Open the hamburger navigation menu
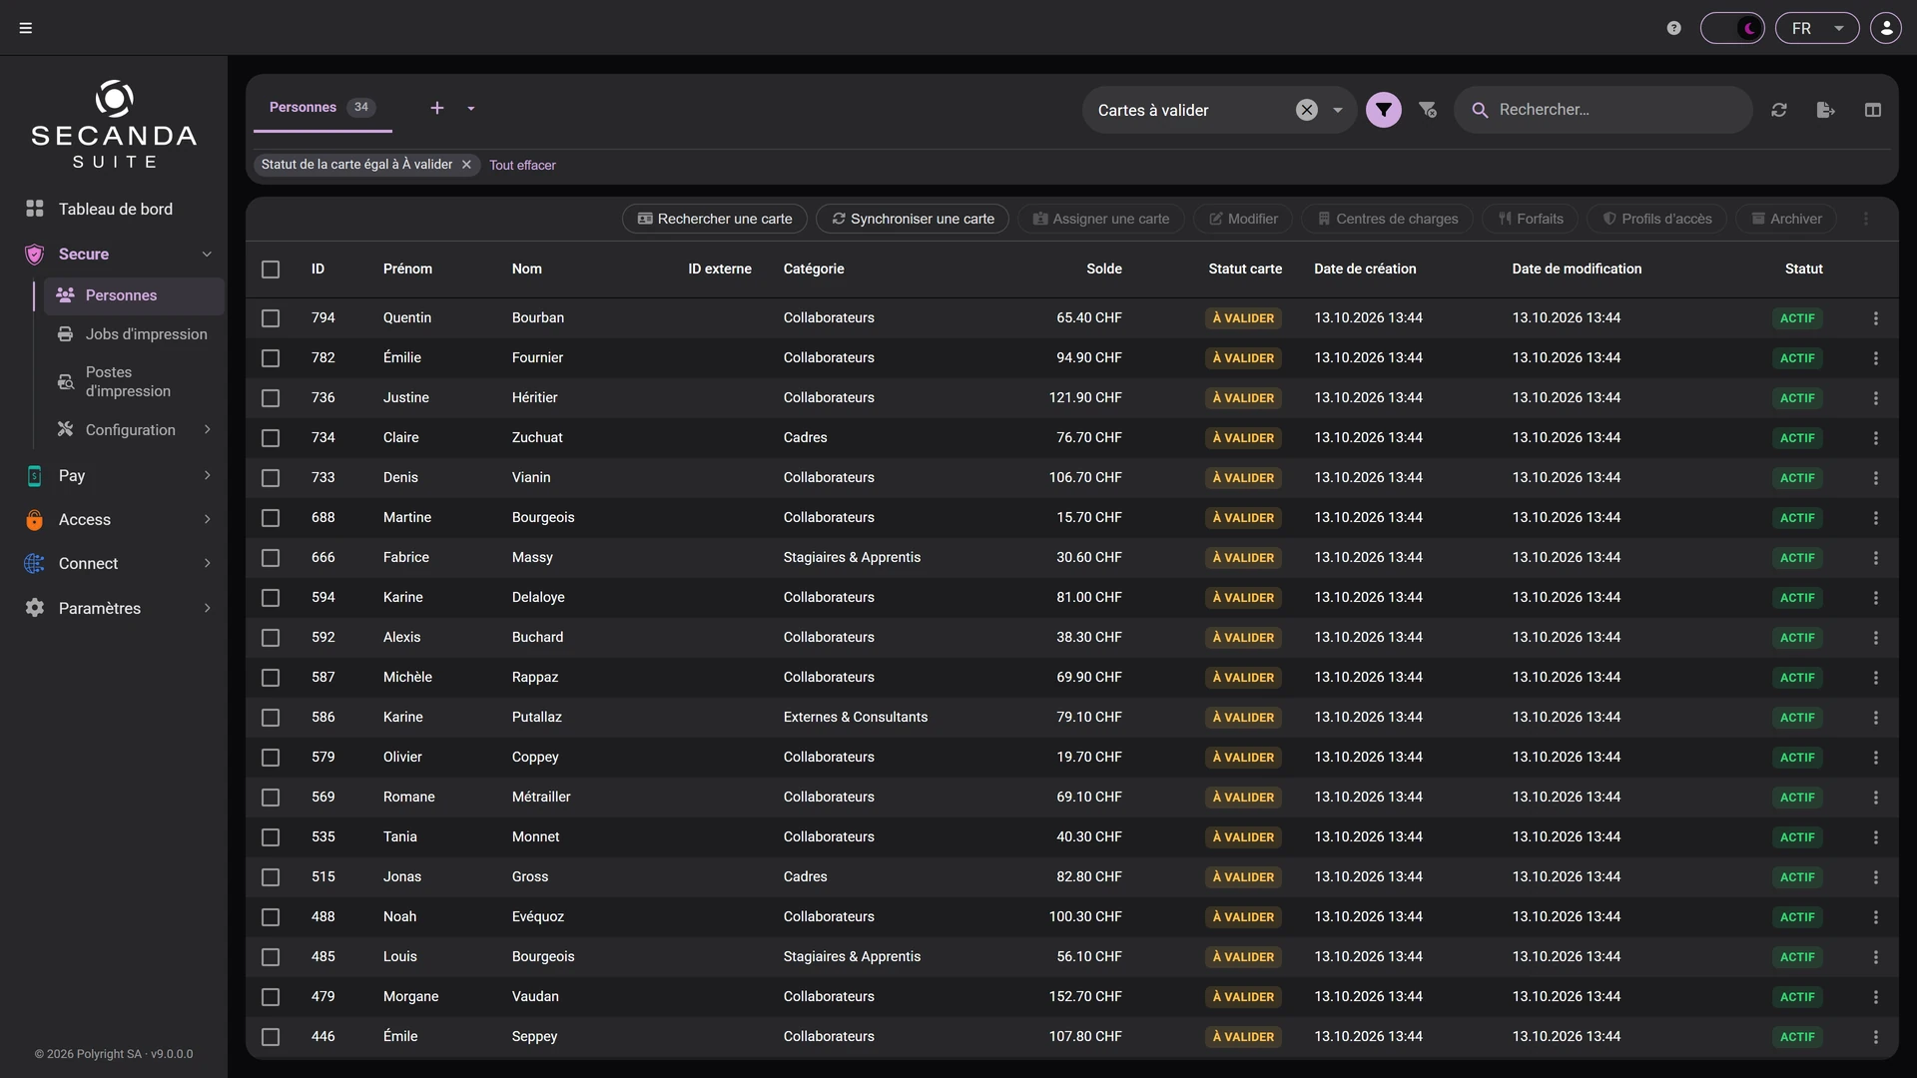 26,28
